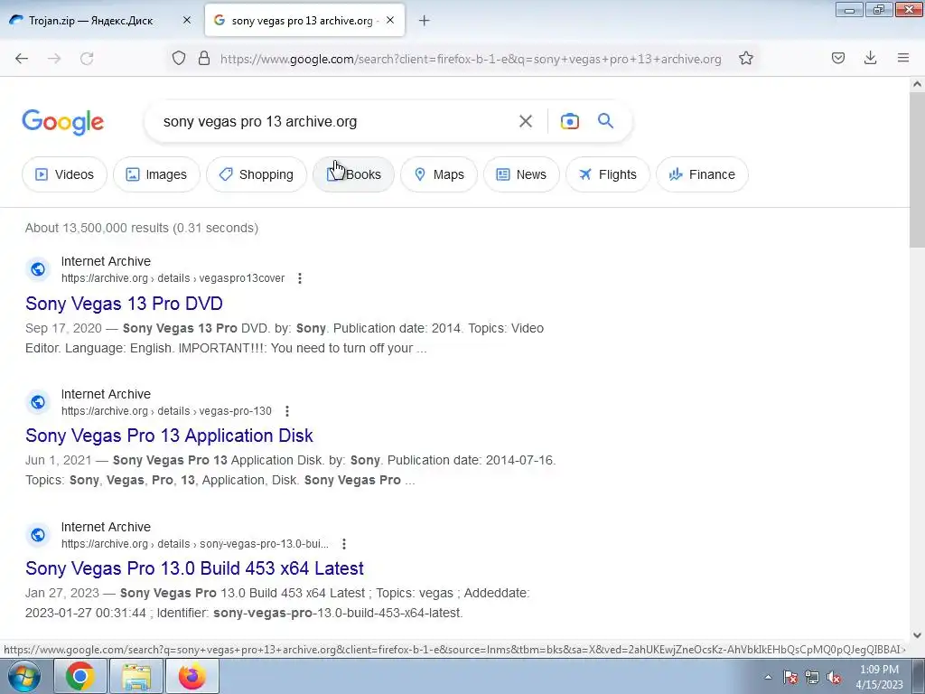
Task: Bookmark this page with the star
Action: coord(745,59)
